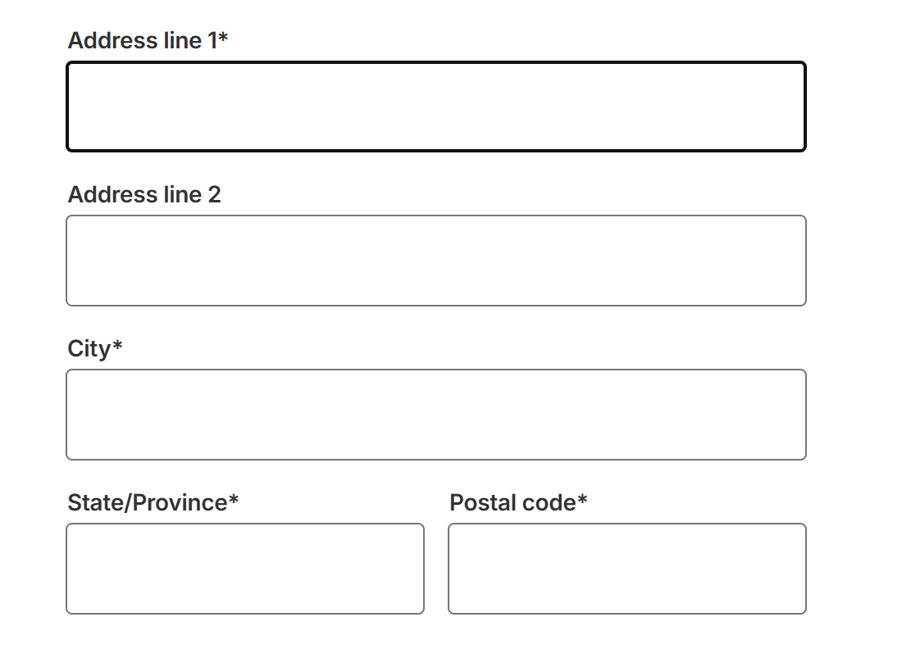The image size is (911, 649).
Task: Click into the City input field
Action: click(x=435, y=415)
